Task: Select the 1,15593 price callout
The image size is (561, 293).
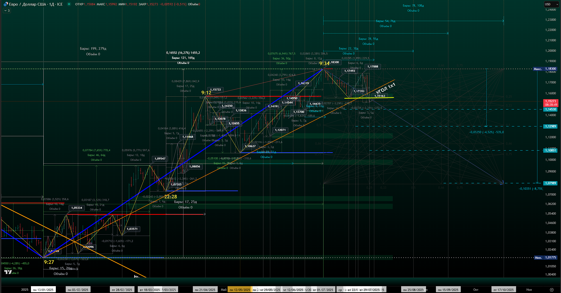Action: coord(359,91)
